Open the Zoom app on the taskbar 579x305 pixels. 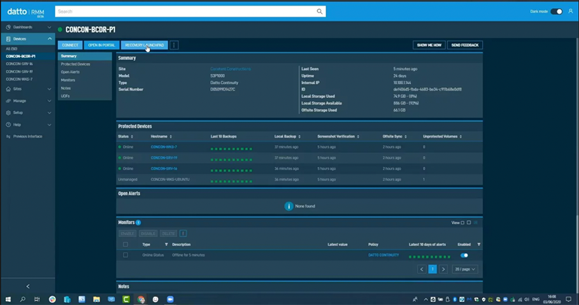tap(170, 299)
